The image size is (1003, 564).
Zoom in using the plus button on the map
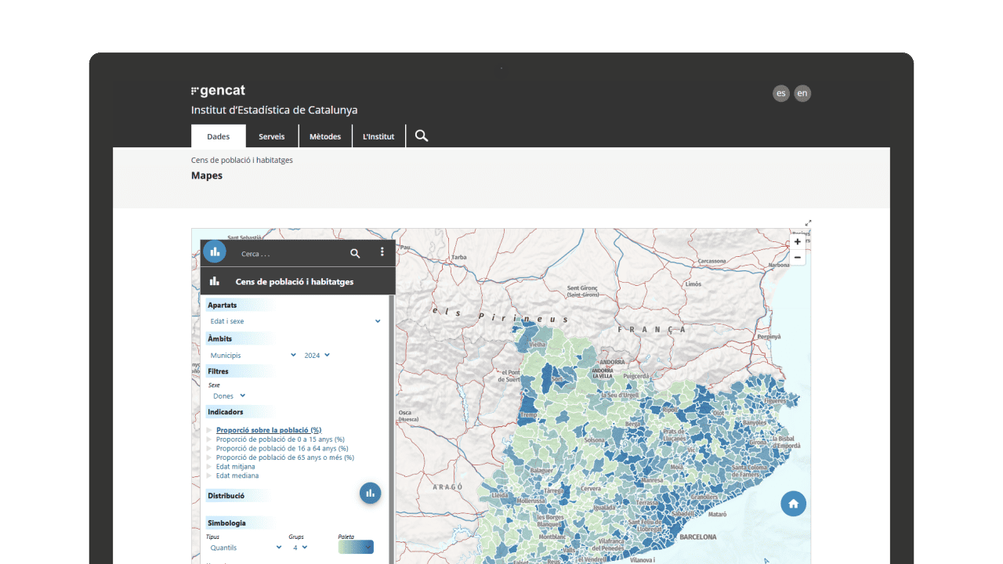pyautogui.click(x=798, y=241)
